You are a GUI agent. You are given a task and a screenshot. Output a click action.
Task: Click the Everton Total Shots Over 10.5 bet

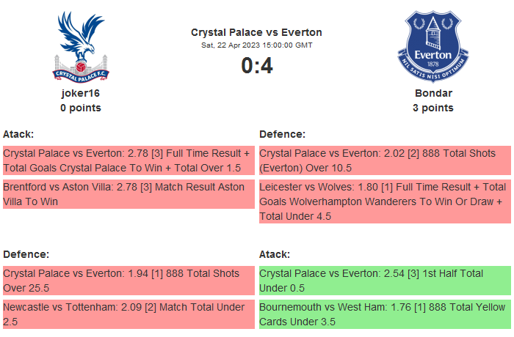click(x=385, y=160)
